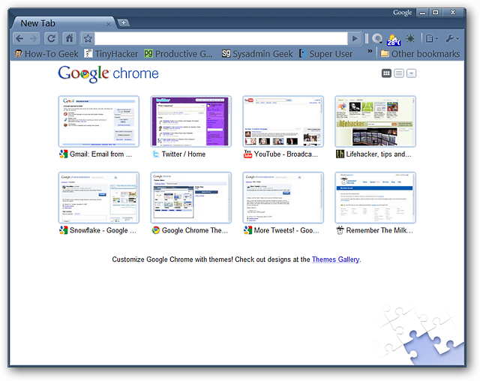
Task: Open a new tab with the plus button
Action: coord(124,22)
